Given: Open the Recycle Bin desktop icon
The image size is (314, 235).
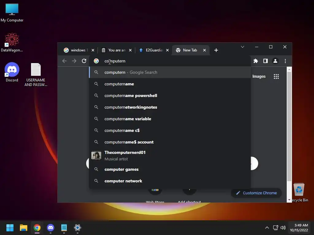Looking at the screenshot, I should click(x=299, y=192).
